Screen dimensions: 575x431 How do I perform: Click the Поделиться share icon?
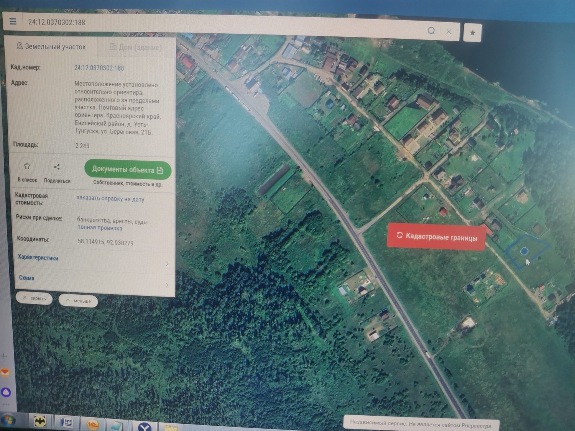pos(57,167)
